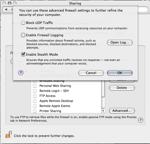Select the FTP Access row text

(x=48, y=96)
